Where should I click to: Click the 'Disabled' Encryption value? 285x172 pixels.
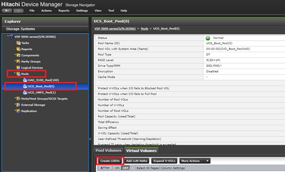(x=212, y=71)
